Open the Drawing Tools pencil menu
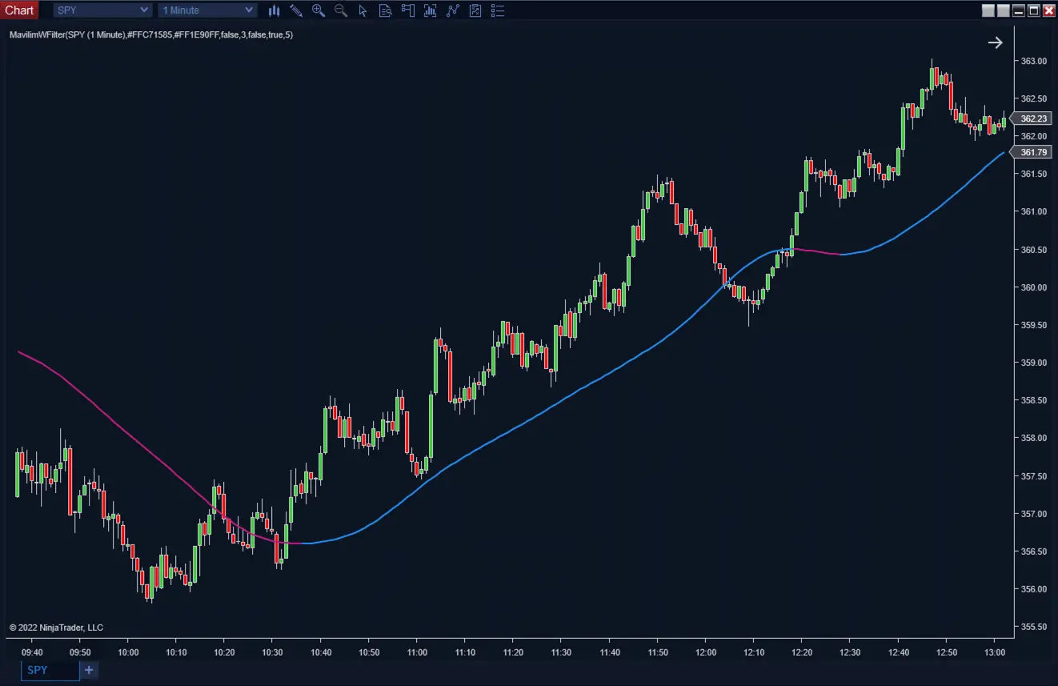The height and width of the screenshot is (686, 1058). [x=296, y=10]
